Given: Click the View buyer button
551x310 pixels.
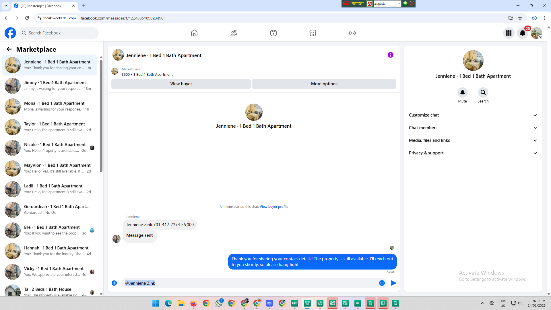Looking at the screenshot, I should tap(181, 84).
